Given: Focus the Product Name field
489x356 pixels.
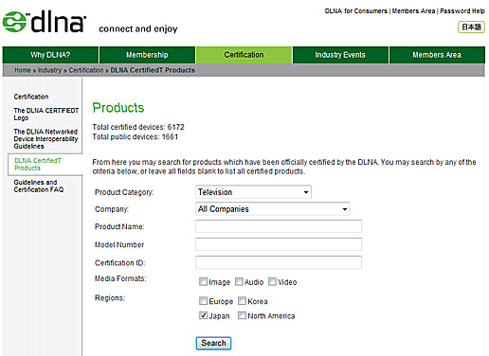Looking at the screenshot, I should [x=279, y=226].
